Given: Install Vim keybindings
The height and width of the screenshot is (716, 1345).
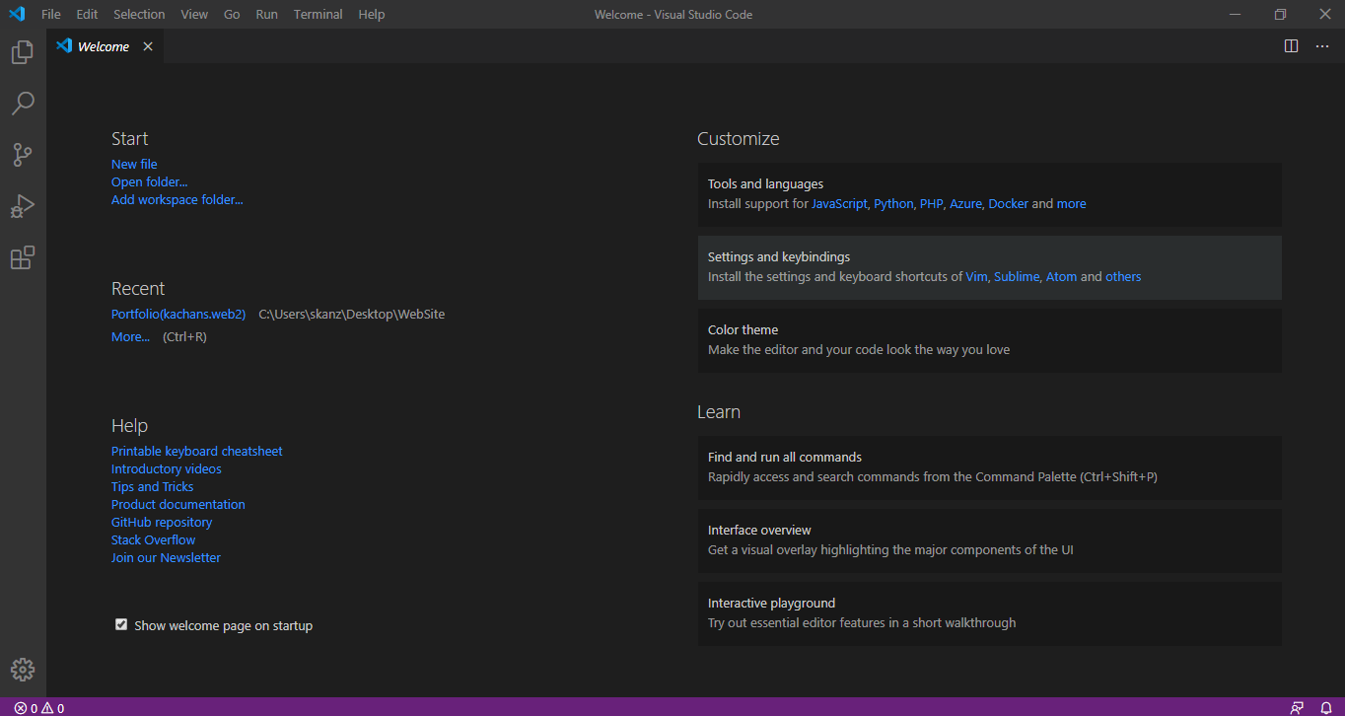Looking at the screenshot, I should [x=976, y=276].
